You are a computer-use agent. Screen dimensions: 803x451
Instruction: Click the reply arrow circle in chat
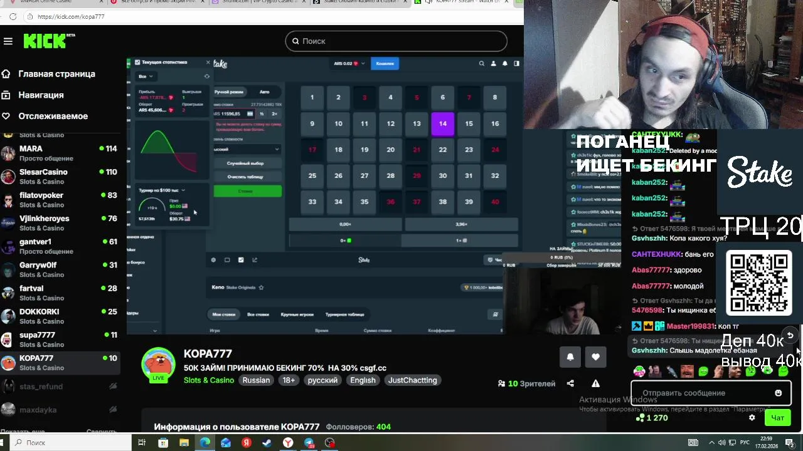tap(790, 336)
